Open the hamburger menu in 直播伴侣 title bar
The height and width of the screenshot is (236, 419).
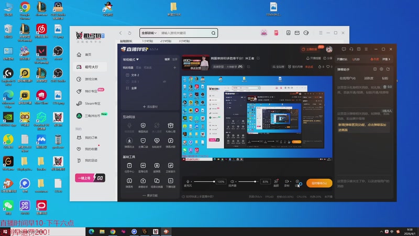click(x=366, y=49)
